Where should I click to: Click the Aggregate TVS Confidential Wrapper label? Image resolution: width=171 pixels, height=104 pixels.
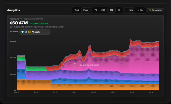26,19
